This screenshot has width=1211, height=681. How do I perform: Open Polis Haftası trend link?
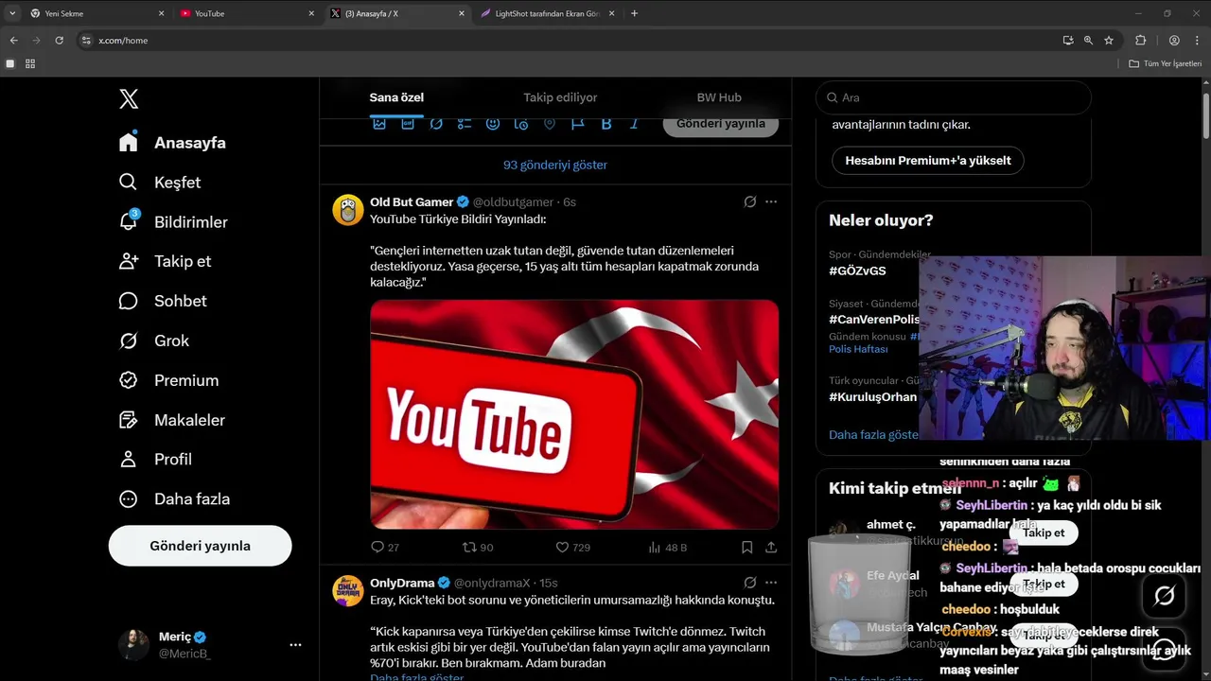pos(858,349)
